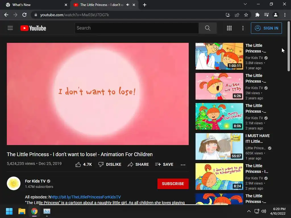291x218 pixels.
Task: Open the Awake we stay video thumbnail
Action: 219,86
